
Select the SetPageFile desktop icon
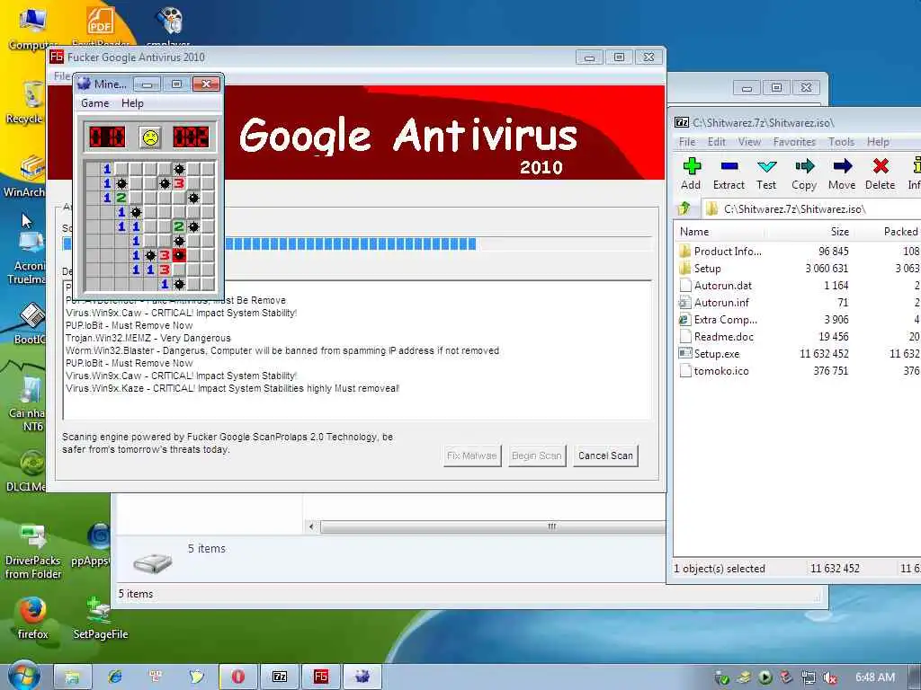[100, 617]
